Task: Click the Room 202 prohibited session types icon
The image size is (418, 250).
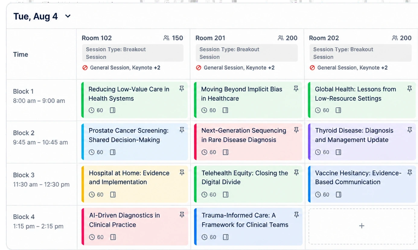Action: click(x=312, y=68)
